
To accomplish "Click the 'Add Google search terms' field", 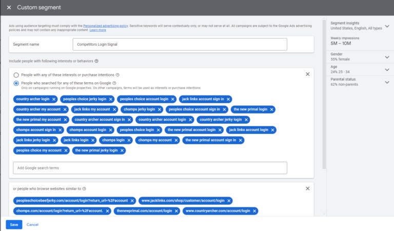I will pyautogui.click(x=150, y=168).
